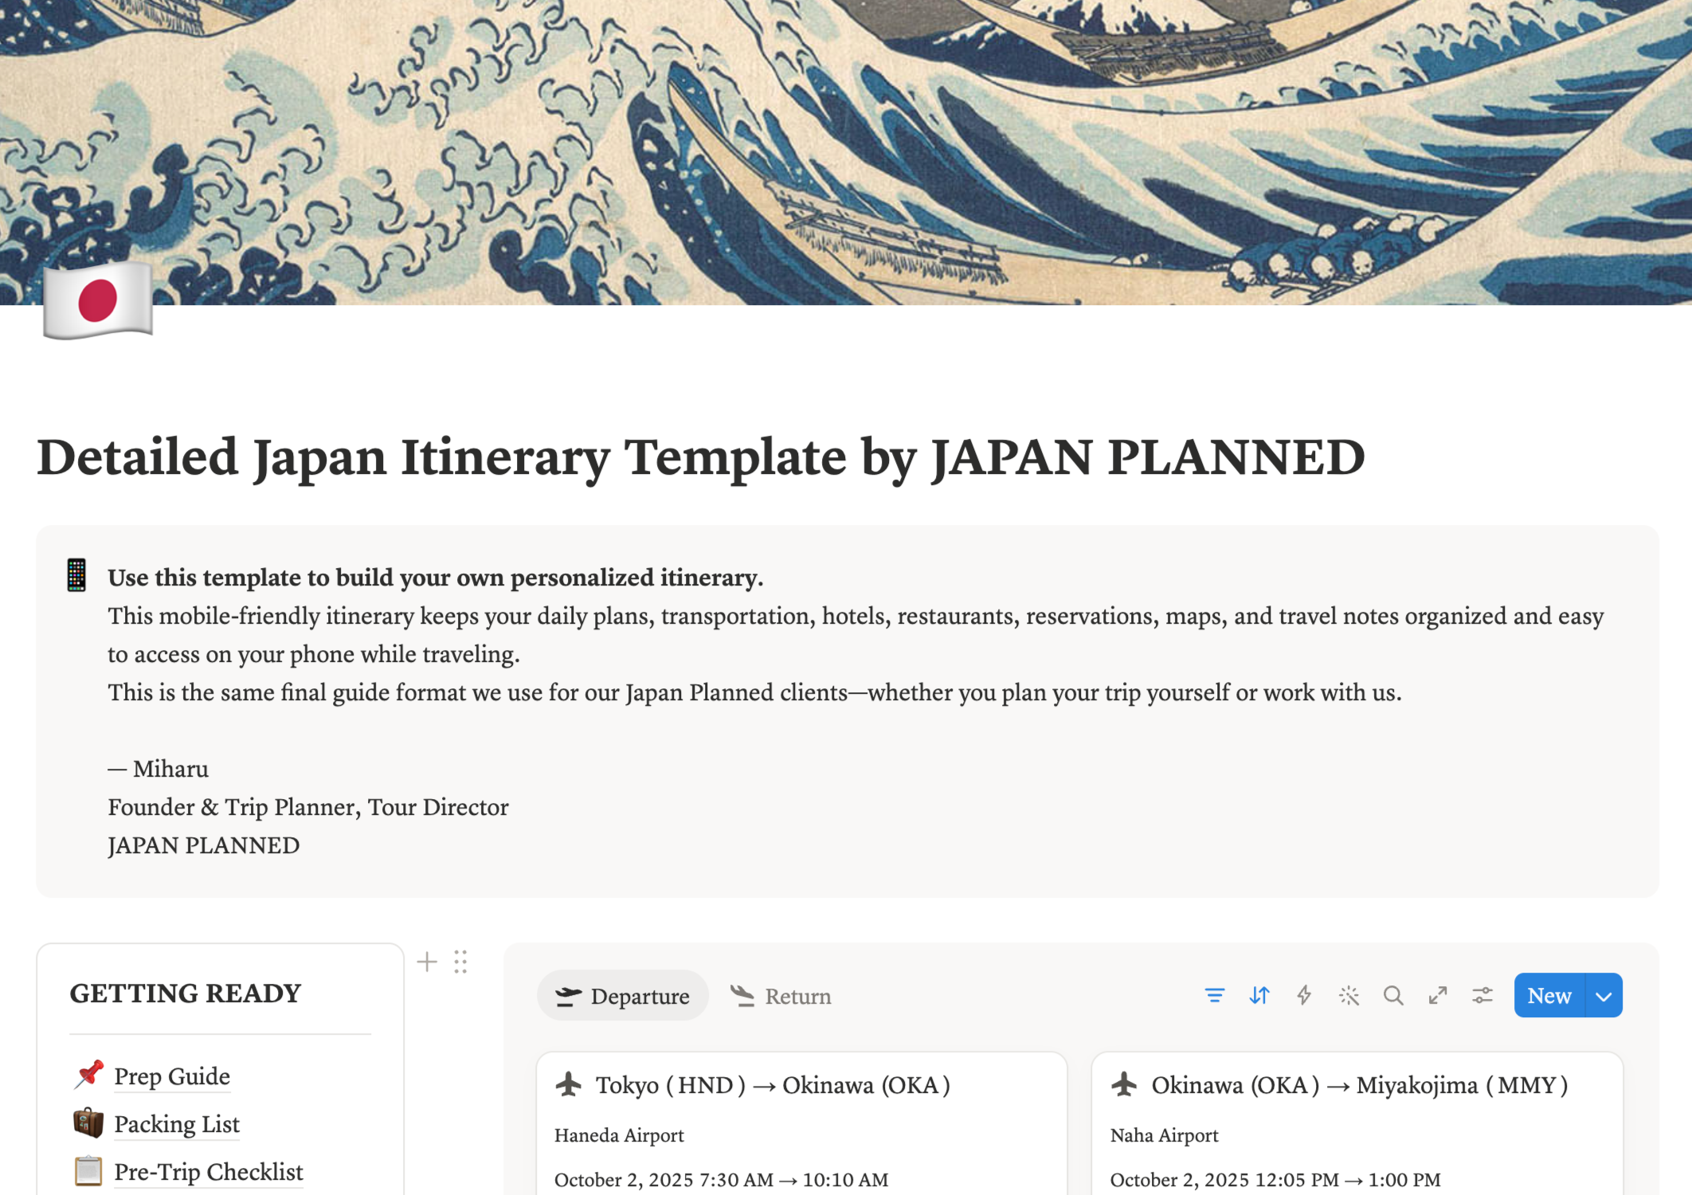
Task: Click the text Haneda Airport
Action: [619, 1134]
